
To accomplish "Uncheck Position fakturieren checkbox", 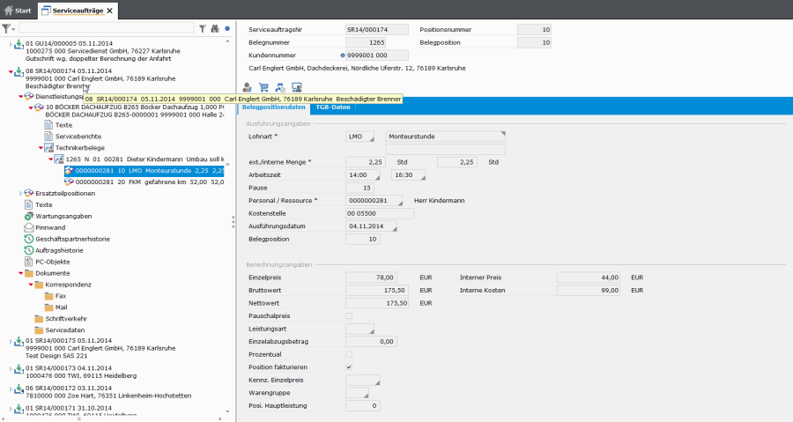I will 349,366.
